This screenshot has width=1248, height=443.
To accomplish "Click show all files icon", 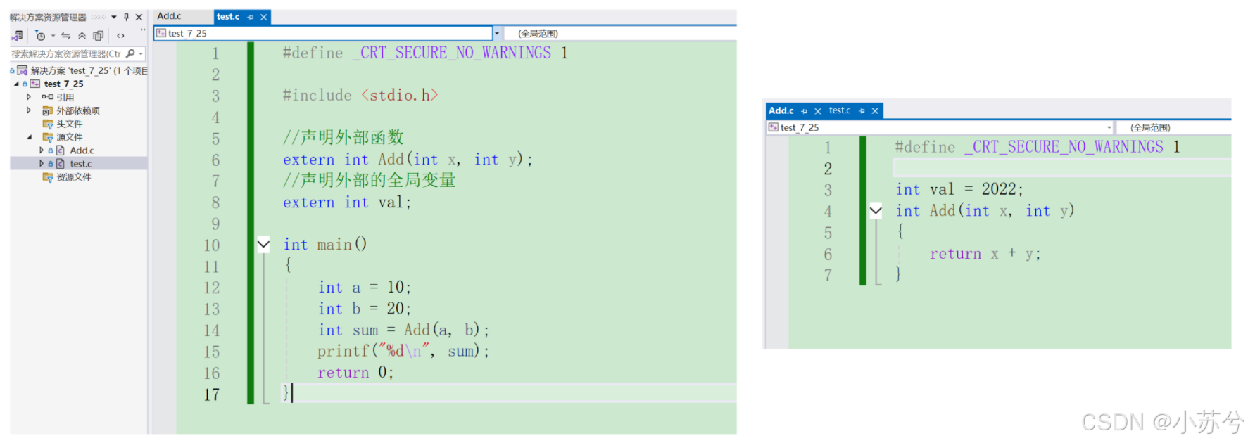I will (99, 35).
